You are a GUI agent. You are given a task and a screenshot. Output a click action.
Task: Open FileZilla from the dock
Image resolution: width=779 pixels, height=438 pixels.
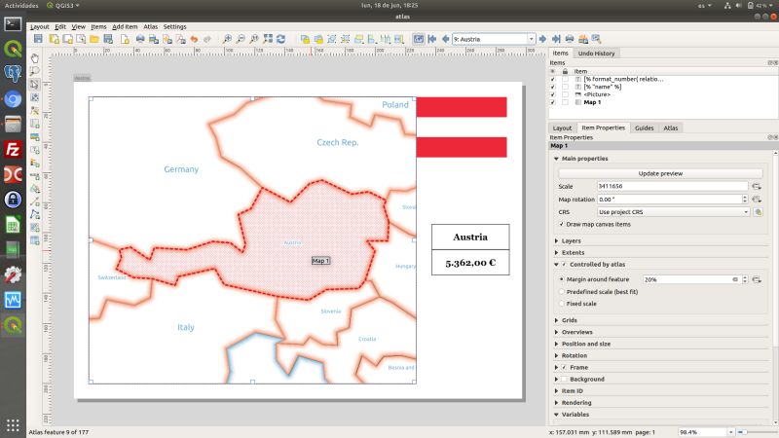[13, 149]
